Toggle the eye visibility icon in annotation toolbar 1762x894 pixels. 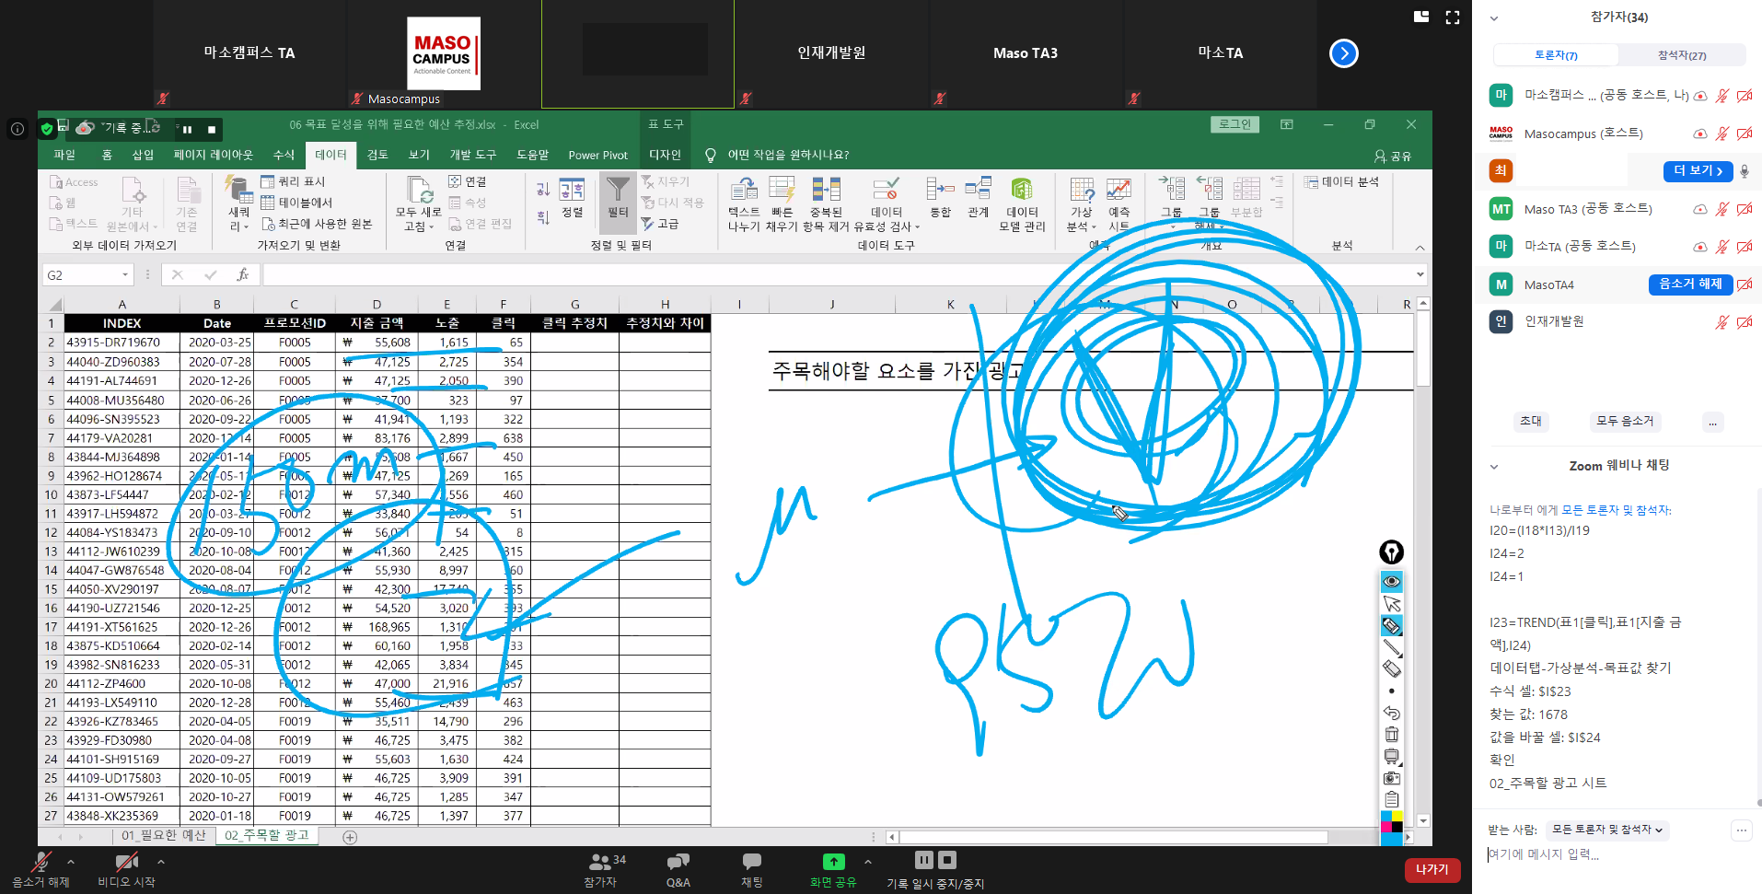pos(1392,581)
